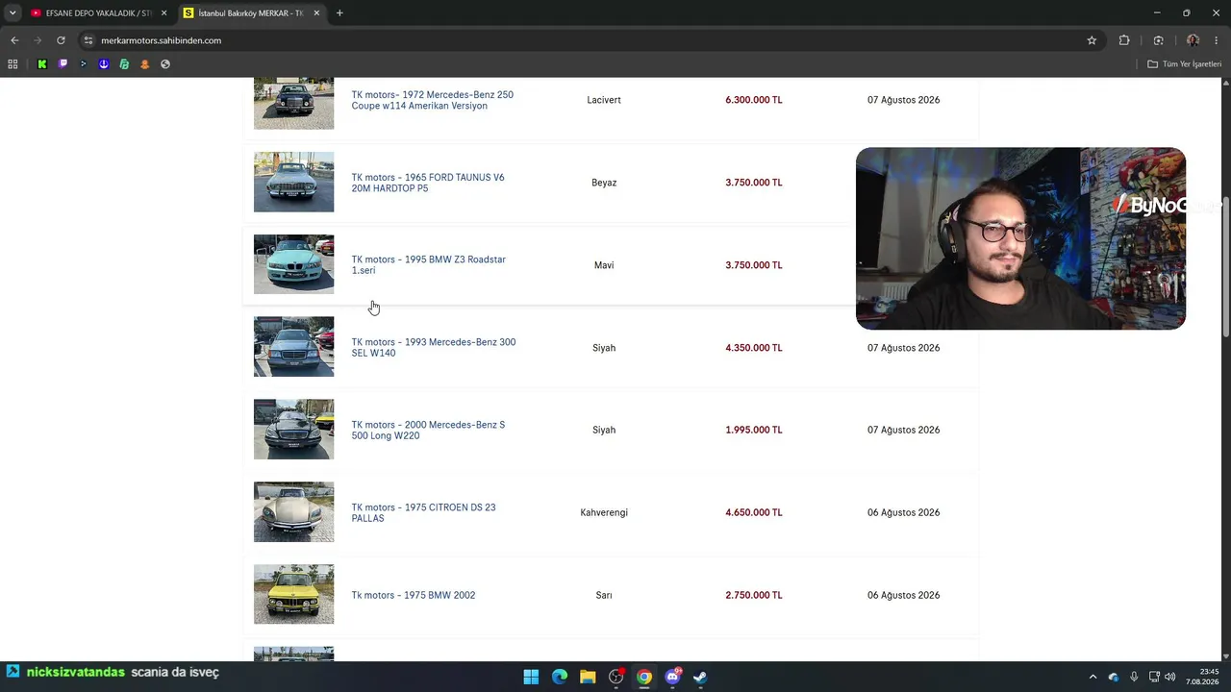Close the İstanbul Bakırköy MERKAR tab
This screenshot has width=1231, height=692.
pyautogui.click(x=316, y=13)
